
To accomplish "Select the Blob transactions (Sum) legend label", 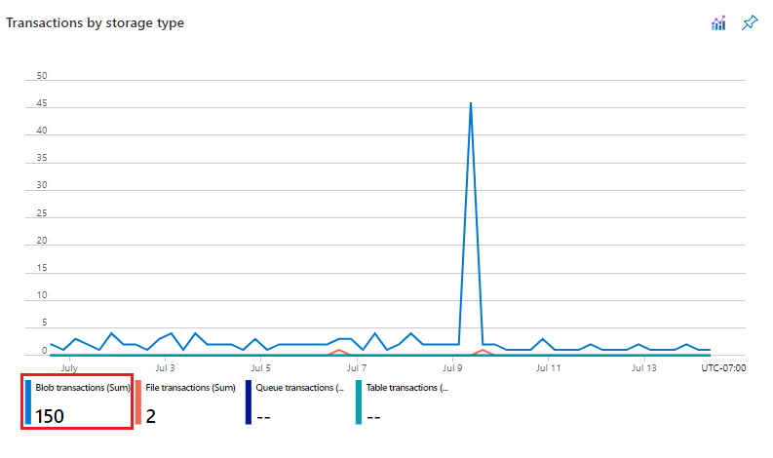I will coord(83,388).
